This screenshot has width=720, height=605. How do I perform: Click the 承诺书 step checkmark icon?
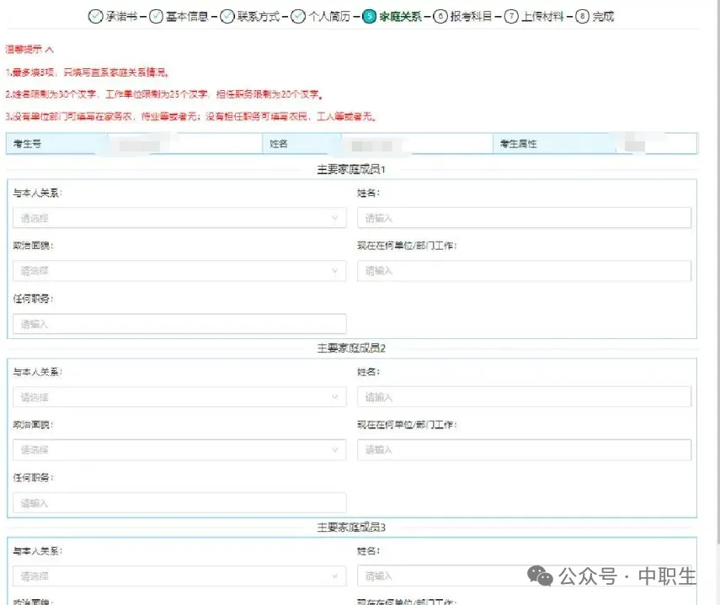95,17
